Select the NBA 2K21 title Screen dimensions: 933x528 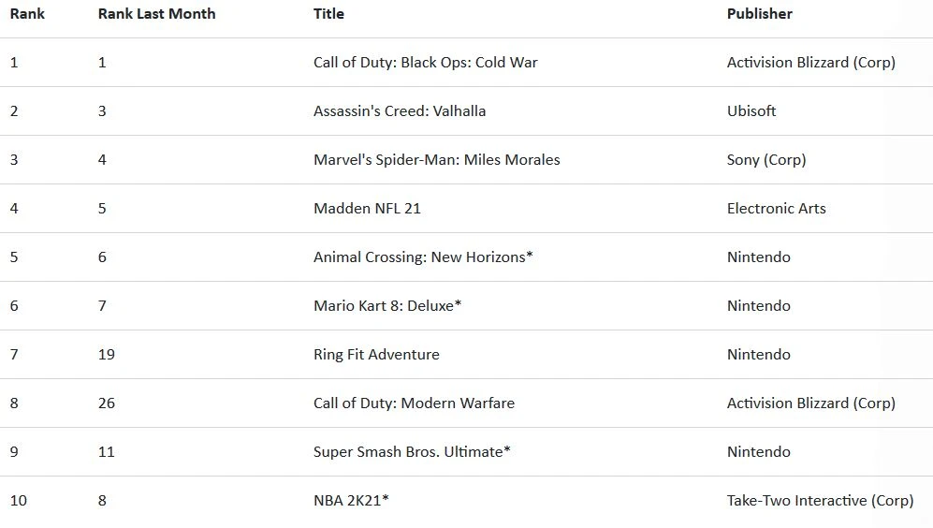pos(351,501)
